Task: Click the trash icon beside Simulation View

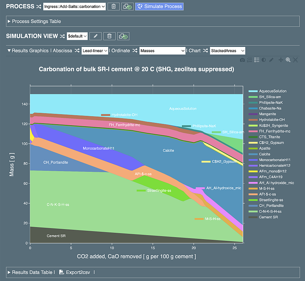Action: click(109, 36)
